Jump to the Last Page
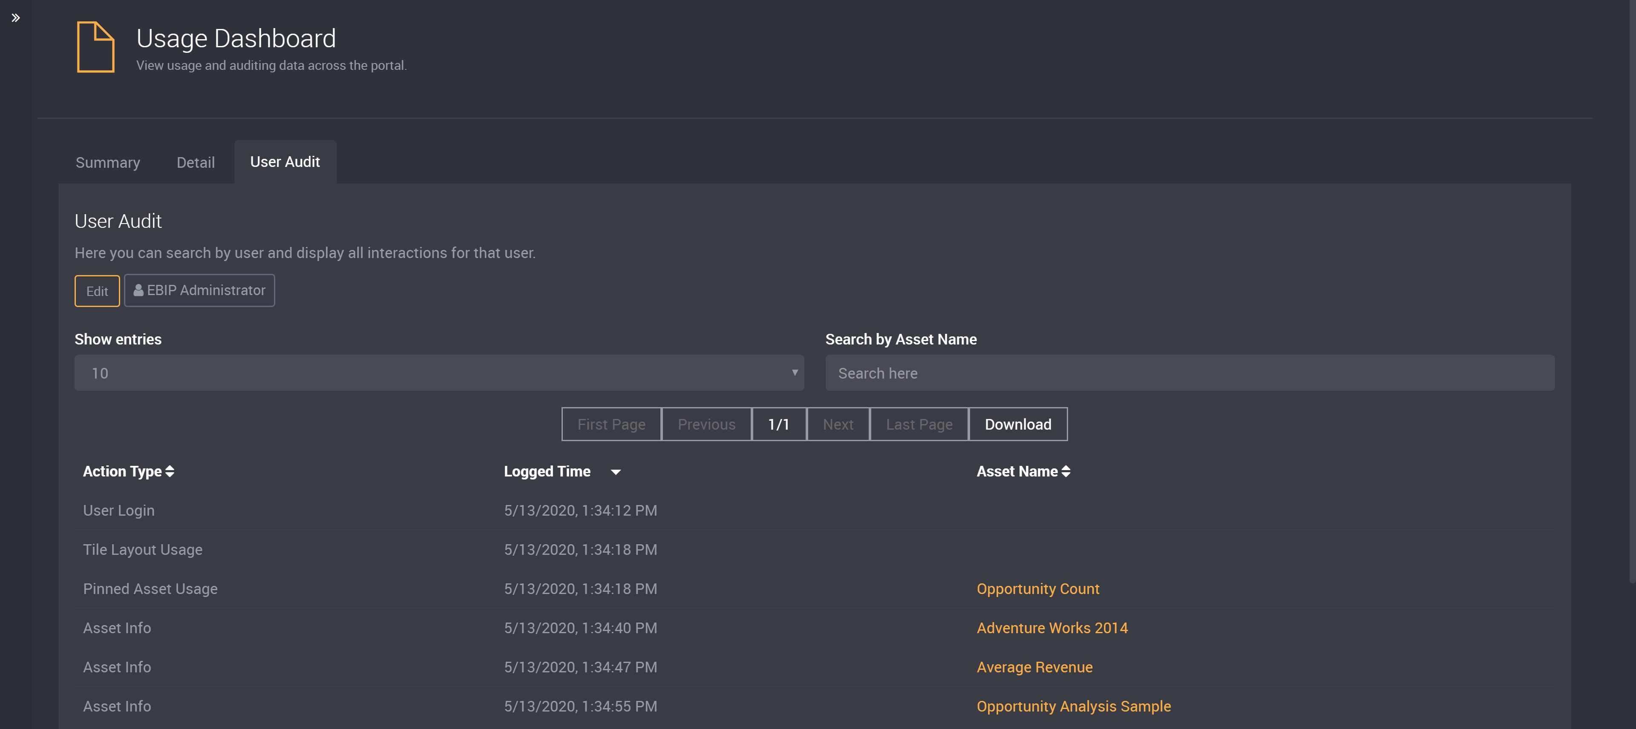The image size is (1636, 729). coord(919,424)
